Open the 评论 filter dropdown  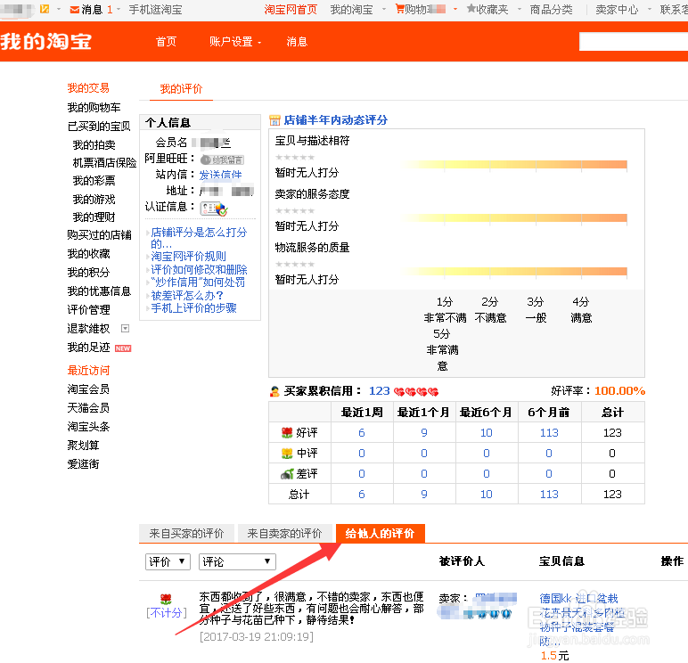[237, 561]
